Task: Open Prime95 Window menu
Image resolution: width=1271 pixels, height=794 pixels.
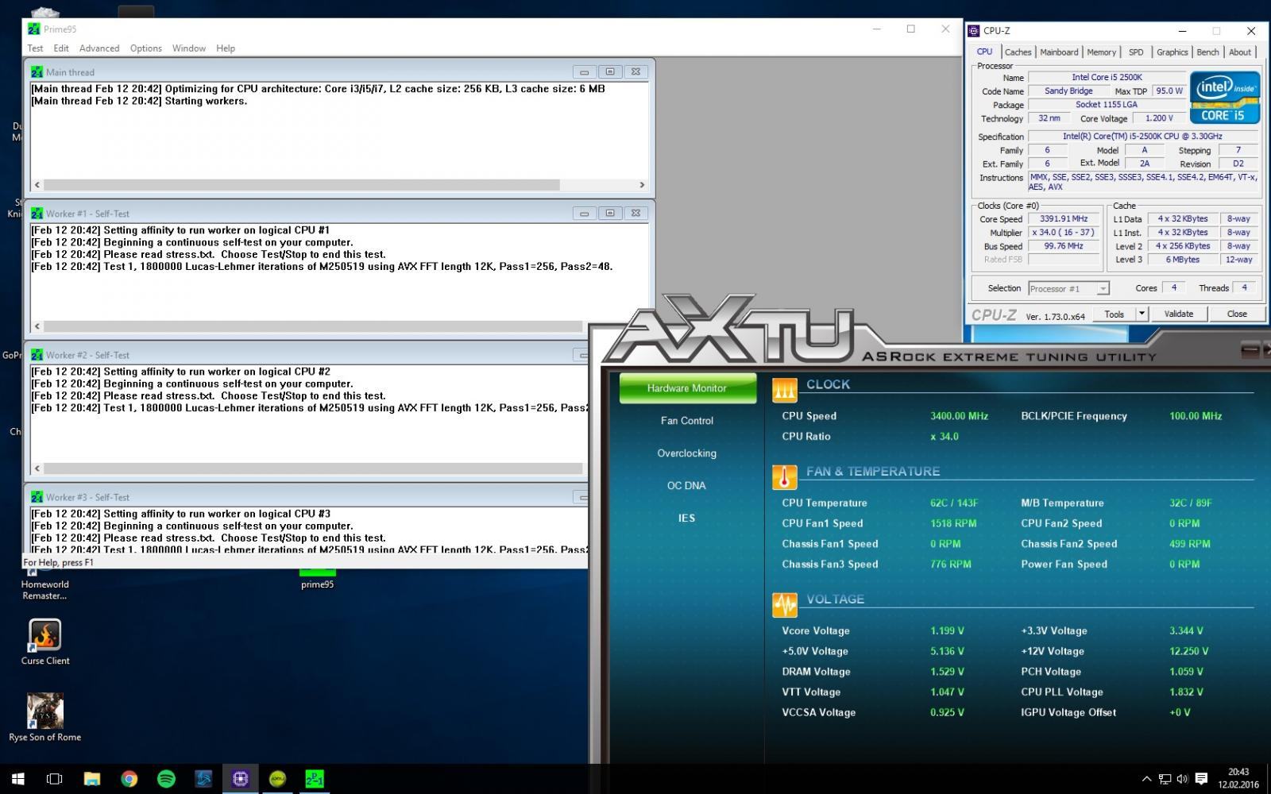Action: point(189,48)
